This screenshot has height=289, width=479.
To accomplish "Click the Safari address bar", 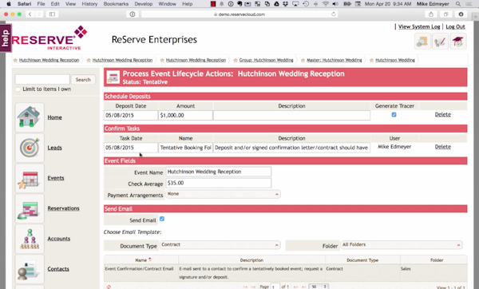I will click(x=239, y=14).
